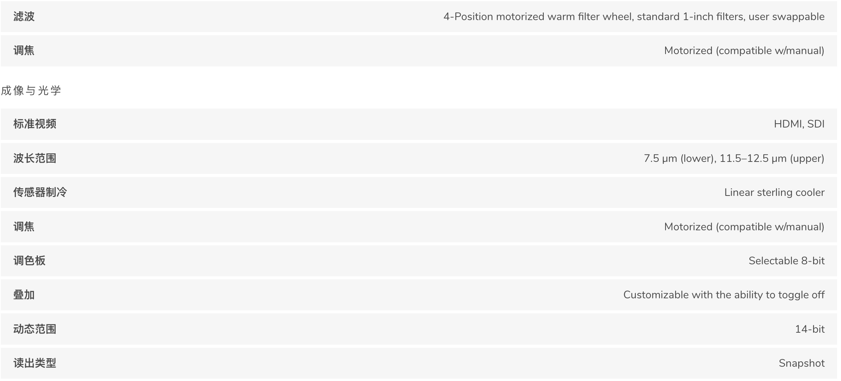Select the Selectable 8-bit value

[787, 261]
